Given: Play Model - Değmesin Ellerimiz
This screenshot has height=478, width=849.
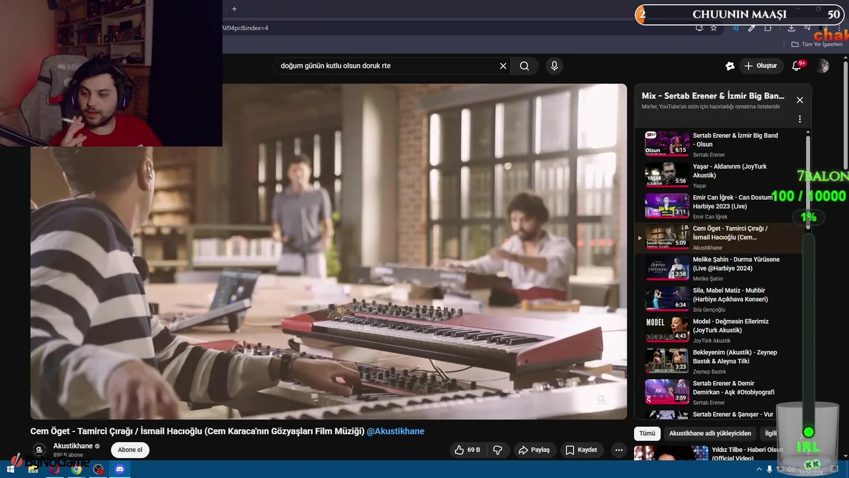Looking at the screenshot, I should 720,331.
